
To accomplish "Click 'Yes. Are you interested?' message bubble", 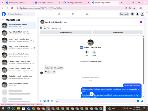I will pos(132,85).
